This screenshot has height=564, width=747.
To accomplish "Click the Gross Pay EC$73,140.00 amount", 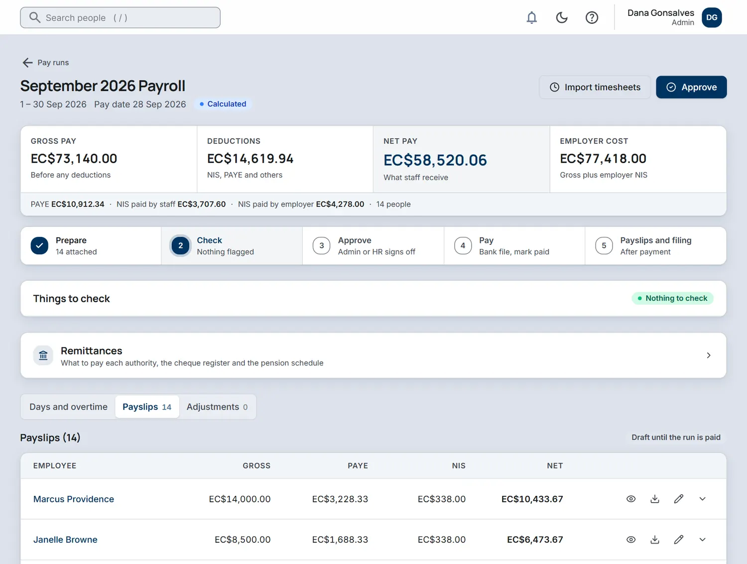I will coord(74,159).
